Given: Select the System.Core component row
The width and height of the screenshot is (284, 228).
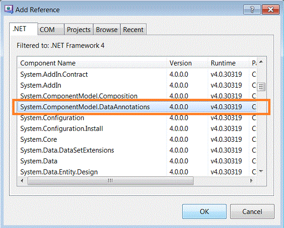Looking at the screenshot, I should pyautogui.click(x=137, y=139).
